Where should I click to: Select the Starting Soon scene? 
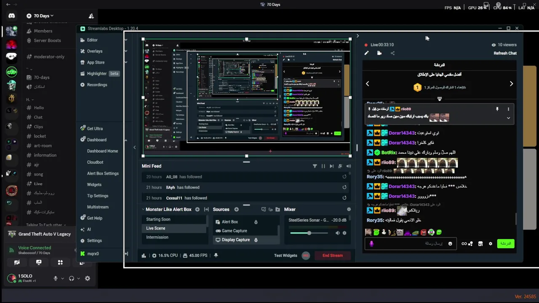[174, 219]
